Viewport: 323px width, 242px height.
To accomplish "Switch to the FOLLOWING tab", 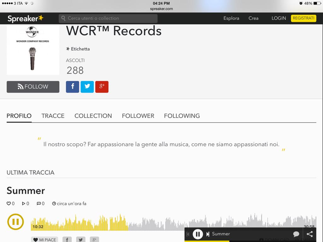I will click(x=182, y=116).
